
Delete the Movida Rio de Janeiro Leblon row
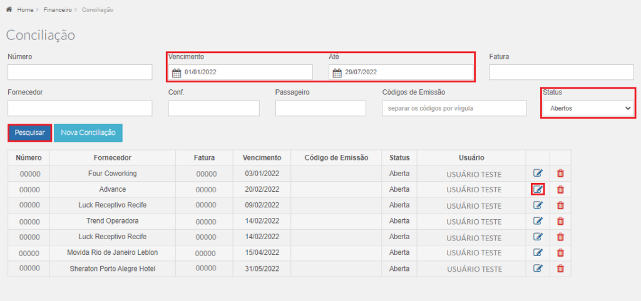click(560, 252)
